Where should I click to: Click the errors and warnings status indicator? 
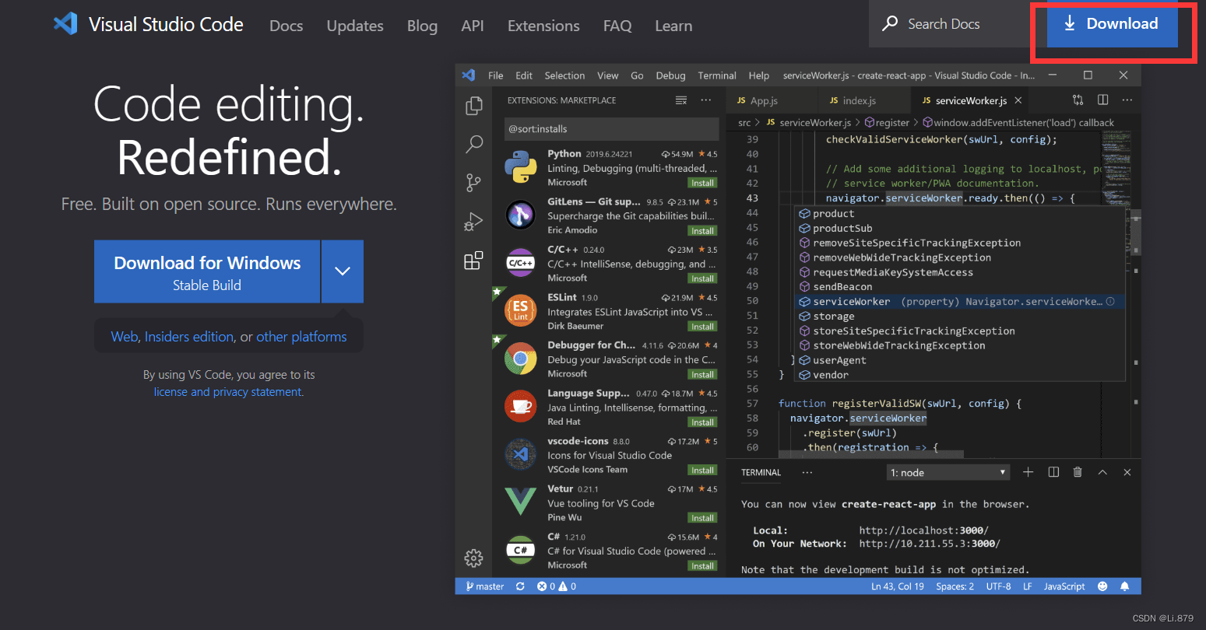tap(557, 586)
